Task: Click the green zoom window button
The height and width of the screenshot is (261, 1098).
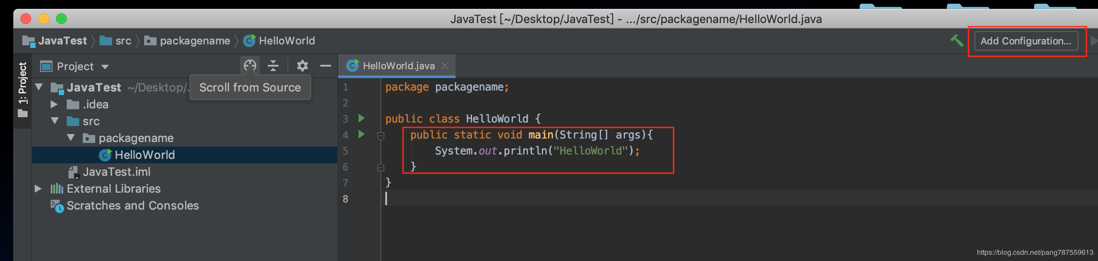Action: click(x=61, y=19)
